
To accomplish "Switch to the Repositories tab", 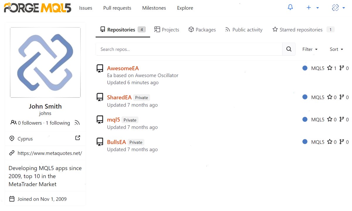I will point(123,30).
